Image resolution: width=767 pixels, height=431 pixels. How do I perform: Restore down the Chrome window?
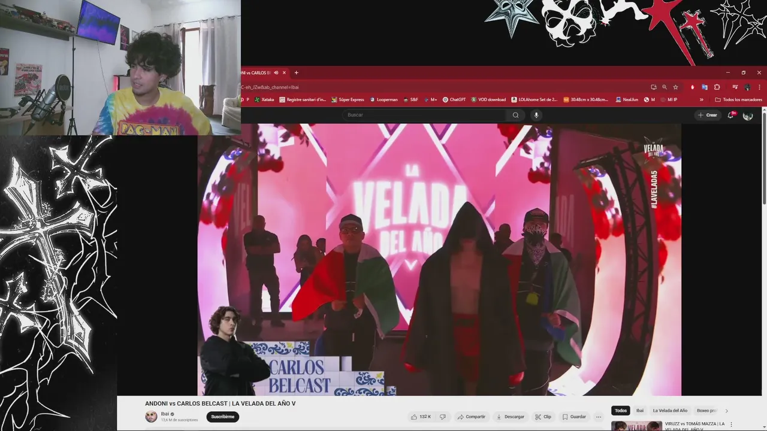[x=744, y=73]
